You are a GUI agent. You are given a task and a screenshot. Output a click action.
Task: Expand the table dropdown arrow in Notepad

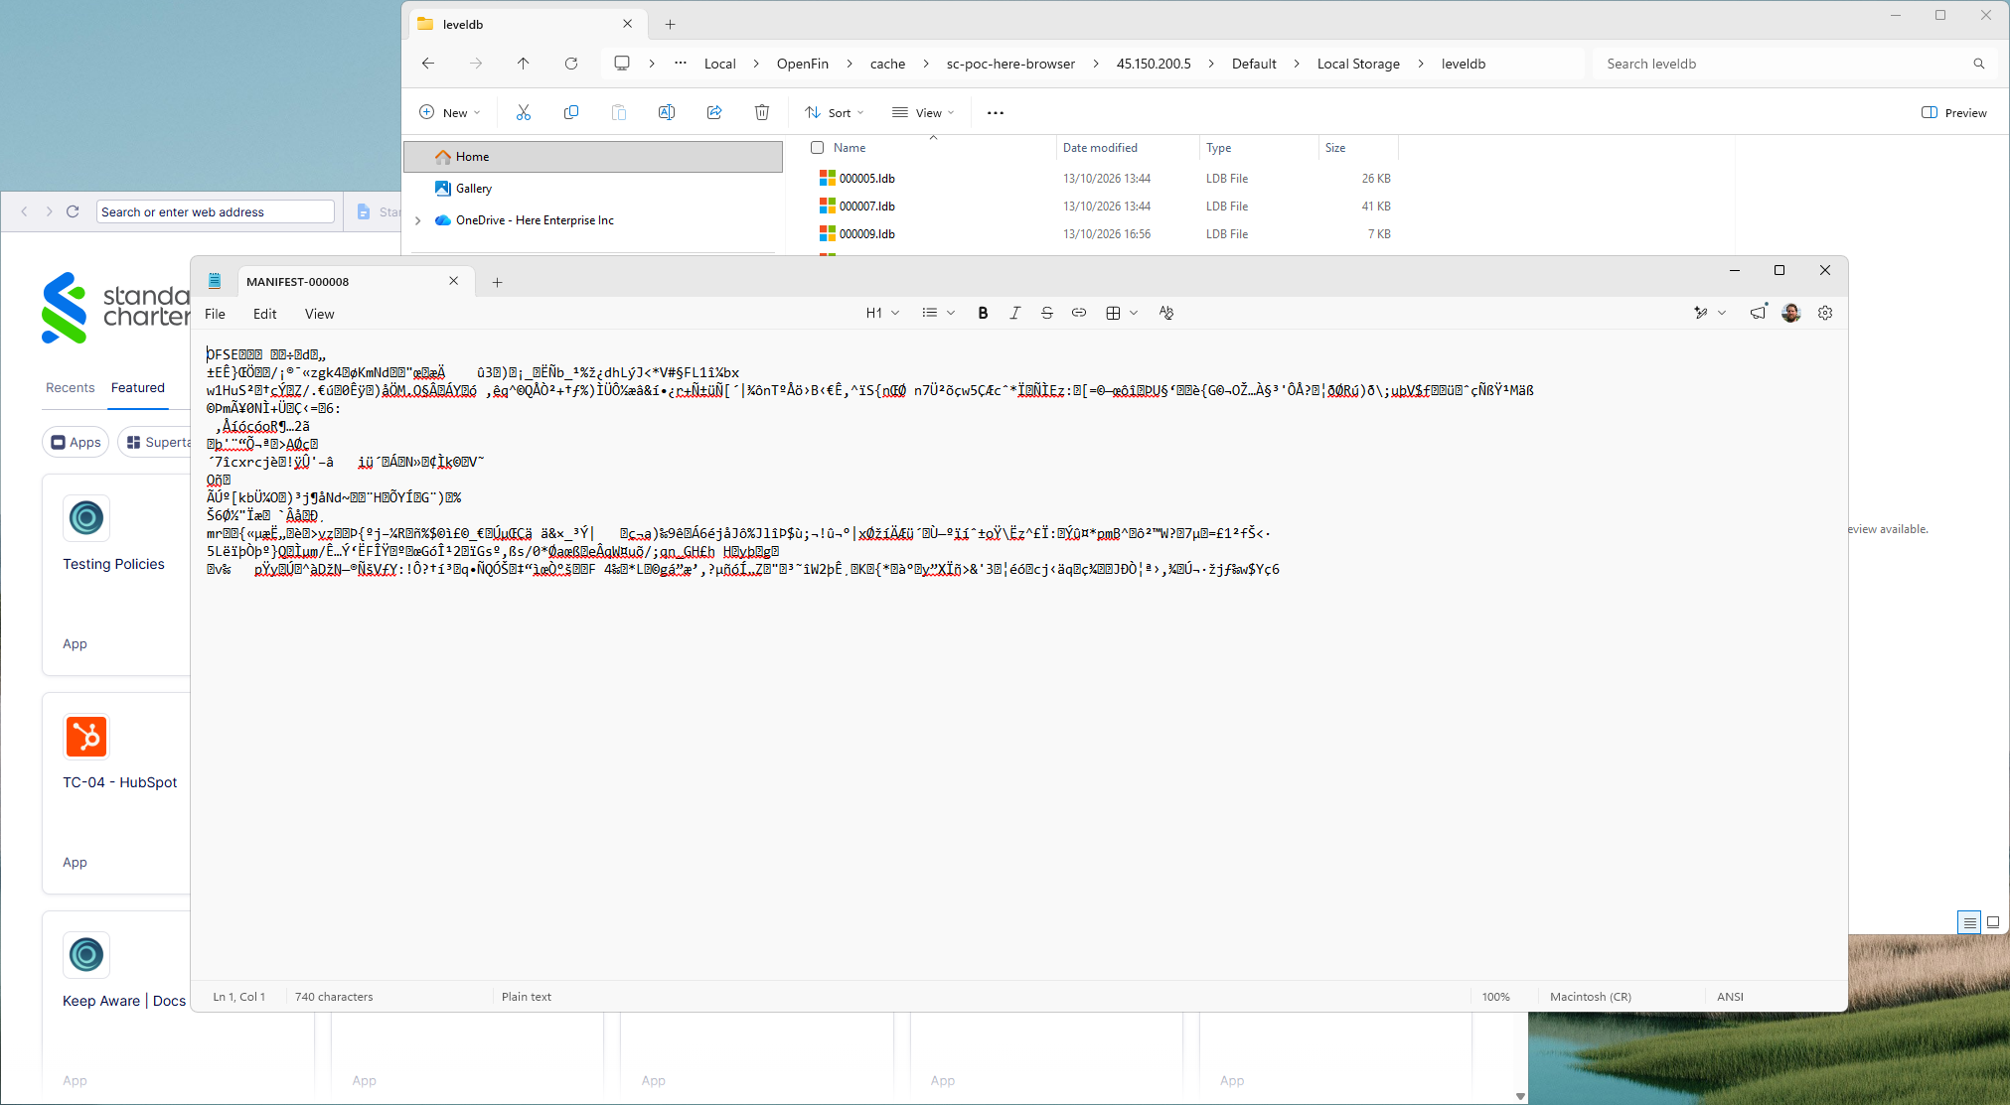(1134, 313)
